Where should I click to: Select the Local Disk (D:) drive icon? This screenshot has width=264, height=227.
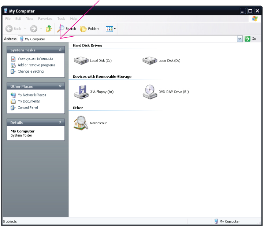(x=150, y=61)
